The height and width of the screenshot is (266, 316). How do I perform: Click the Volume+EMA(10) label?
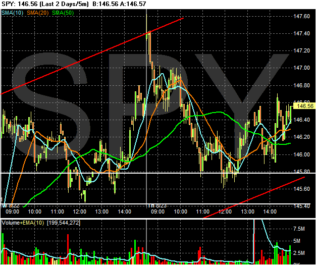coord(23,223)
